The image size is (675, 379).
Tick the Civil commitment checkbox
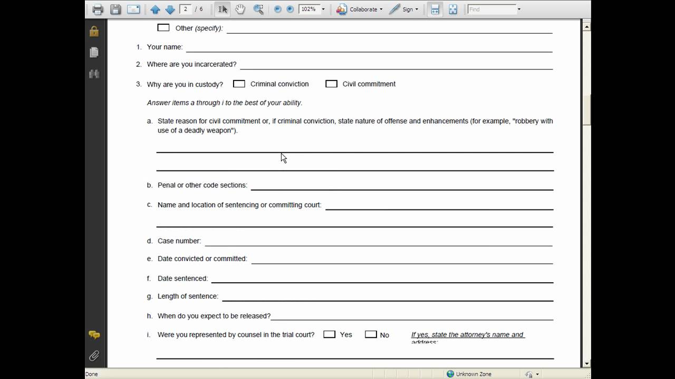click(331, 84)
